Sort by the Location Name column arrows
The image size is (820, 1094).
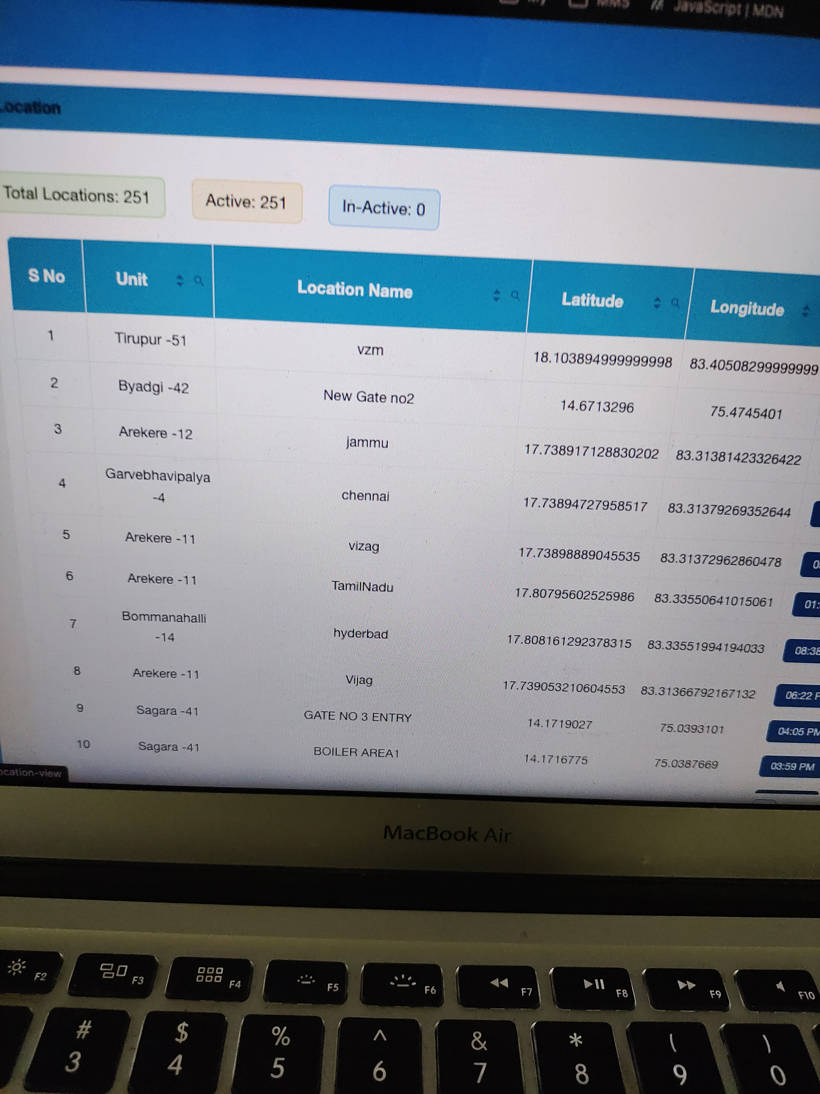(497, 296)
